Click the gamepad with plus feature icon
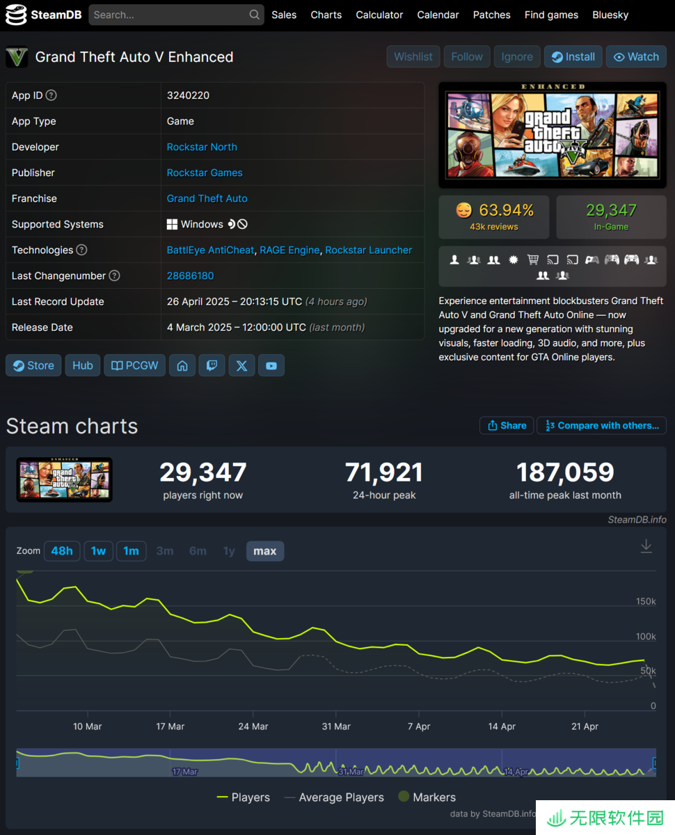Screen dimensions: 675x835 click(x=592, y=260)
